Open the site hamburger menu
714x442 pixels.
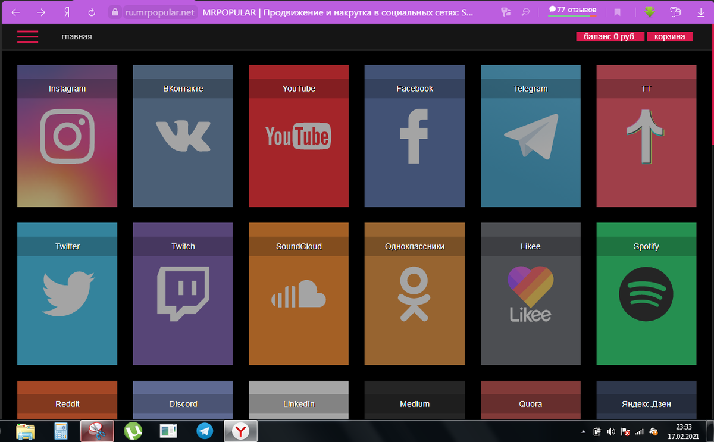pos(27,37)
